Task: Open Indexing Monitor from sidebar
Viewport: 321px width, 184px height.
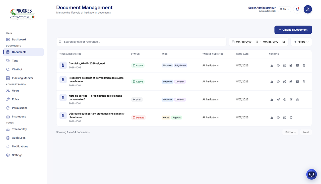Action: tap(23, 78)
